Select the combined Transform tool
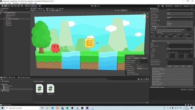 click(19, 6)
